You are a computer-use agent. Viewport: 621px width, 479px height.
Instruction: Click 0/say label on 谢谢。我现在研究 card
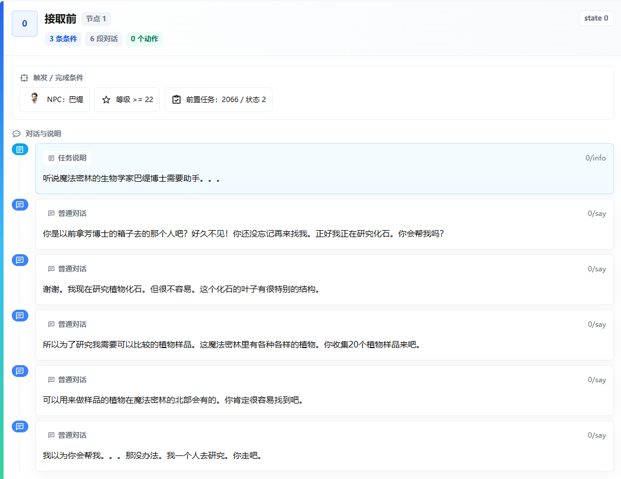point(597,269)
